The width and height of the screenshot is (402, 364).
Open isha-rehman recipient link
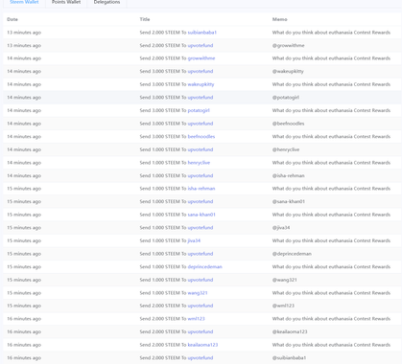pos(201,189)
